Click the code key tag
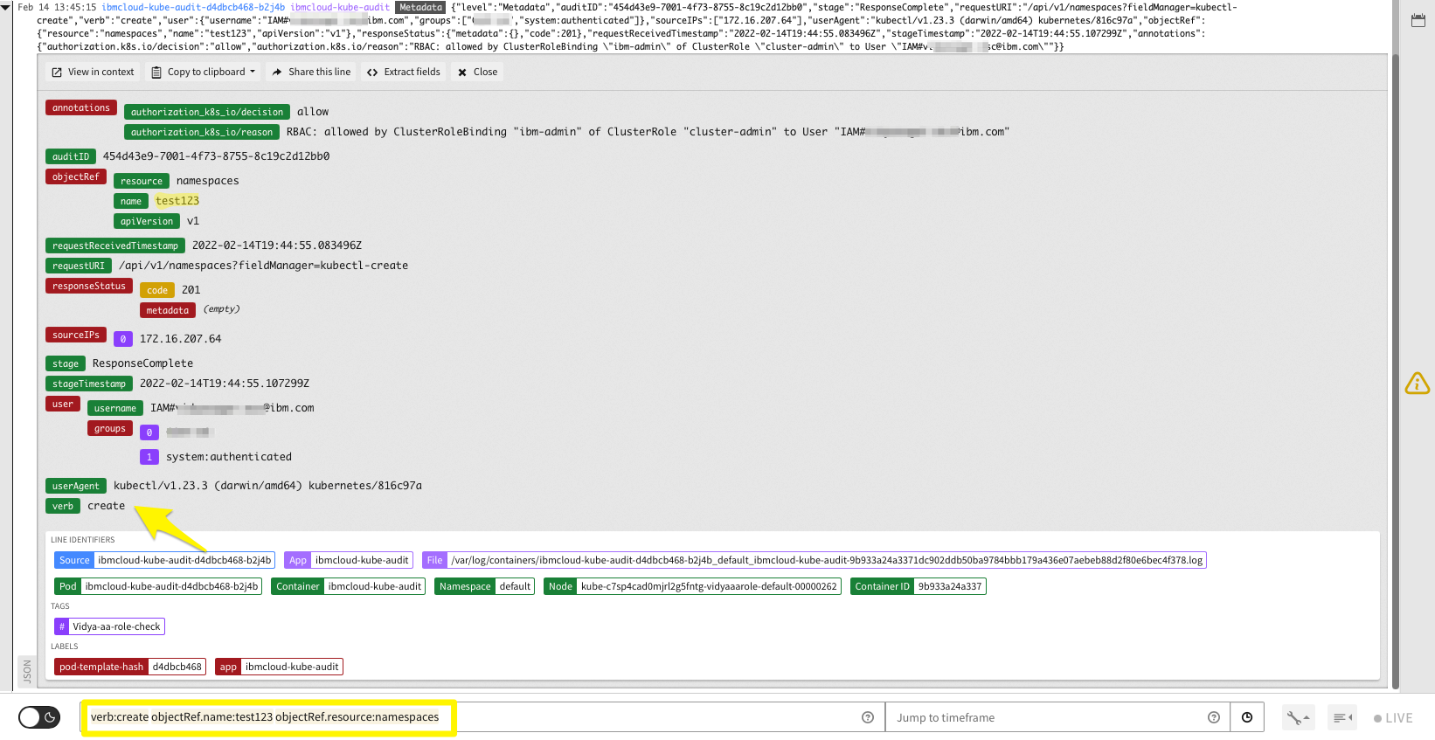Viewport: 1435px width, 740px height. pos(157,290)
